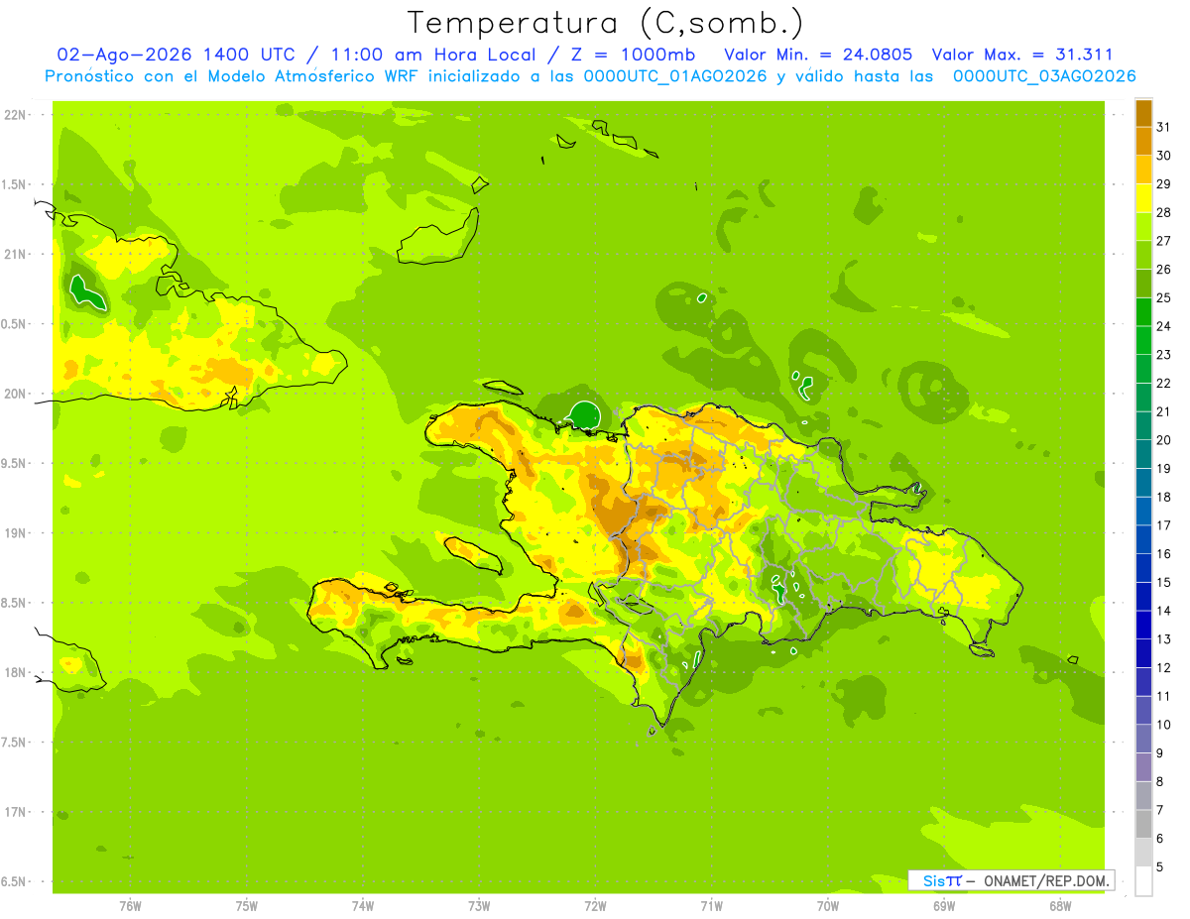The image size is (1190, 919).
Task: Click the orange legend band between 30 and 31
Action: 1143,142
